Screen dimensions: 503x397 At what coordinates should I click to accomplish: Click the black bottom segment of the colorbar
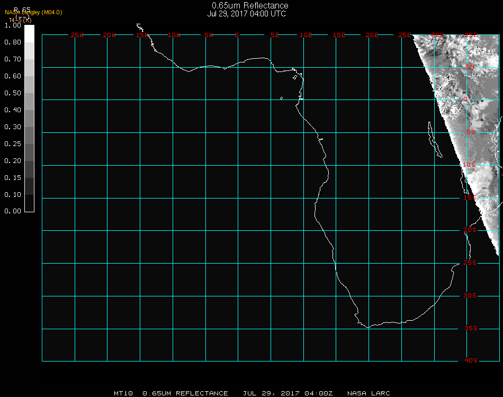tap(29, 203)
